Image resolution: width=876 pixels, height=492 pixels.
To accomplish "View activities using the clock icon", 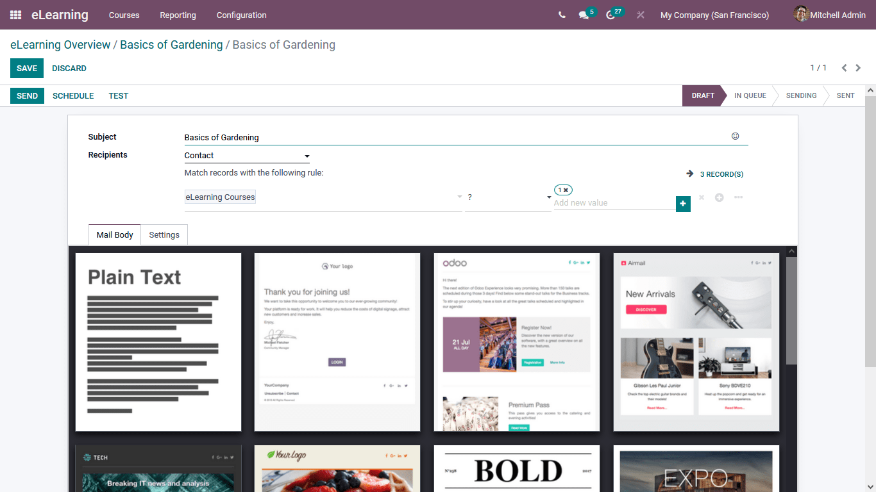I will click(x=610, y=15).
